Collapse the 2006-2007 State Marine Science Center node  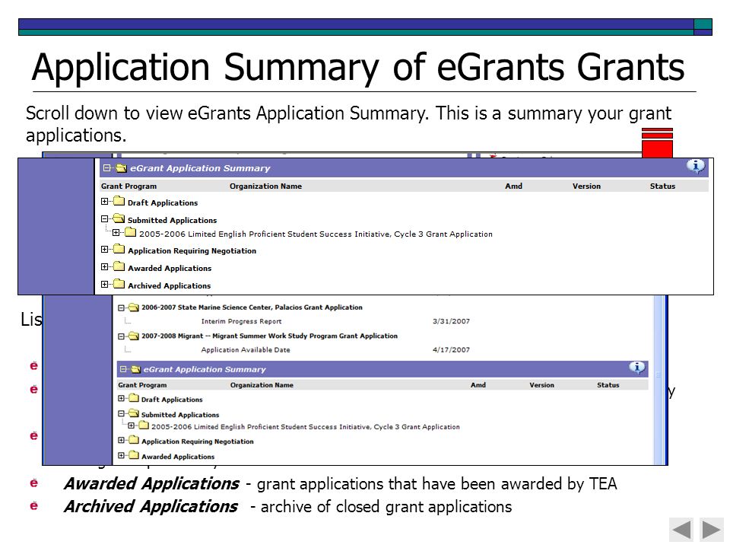[x=121, y=308]
